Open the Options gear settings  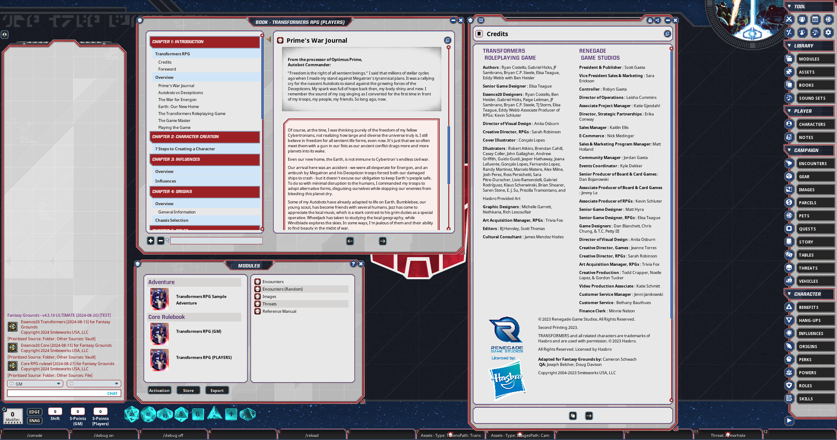pyautogui.click(x=828, y=32)
